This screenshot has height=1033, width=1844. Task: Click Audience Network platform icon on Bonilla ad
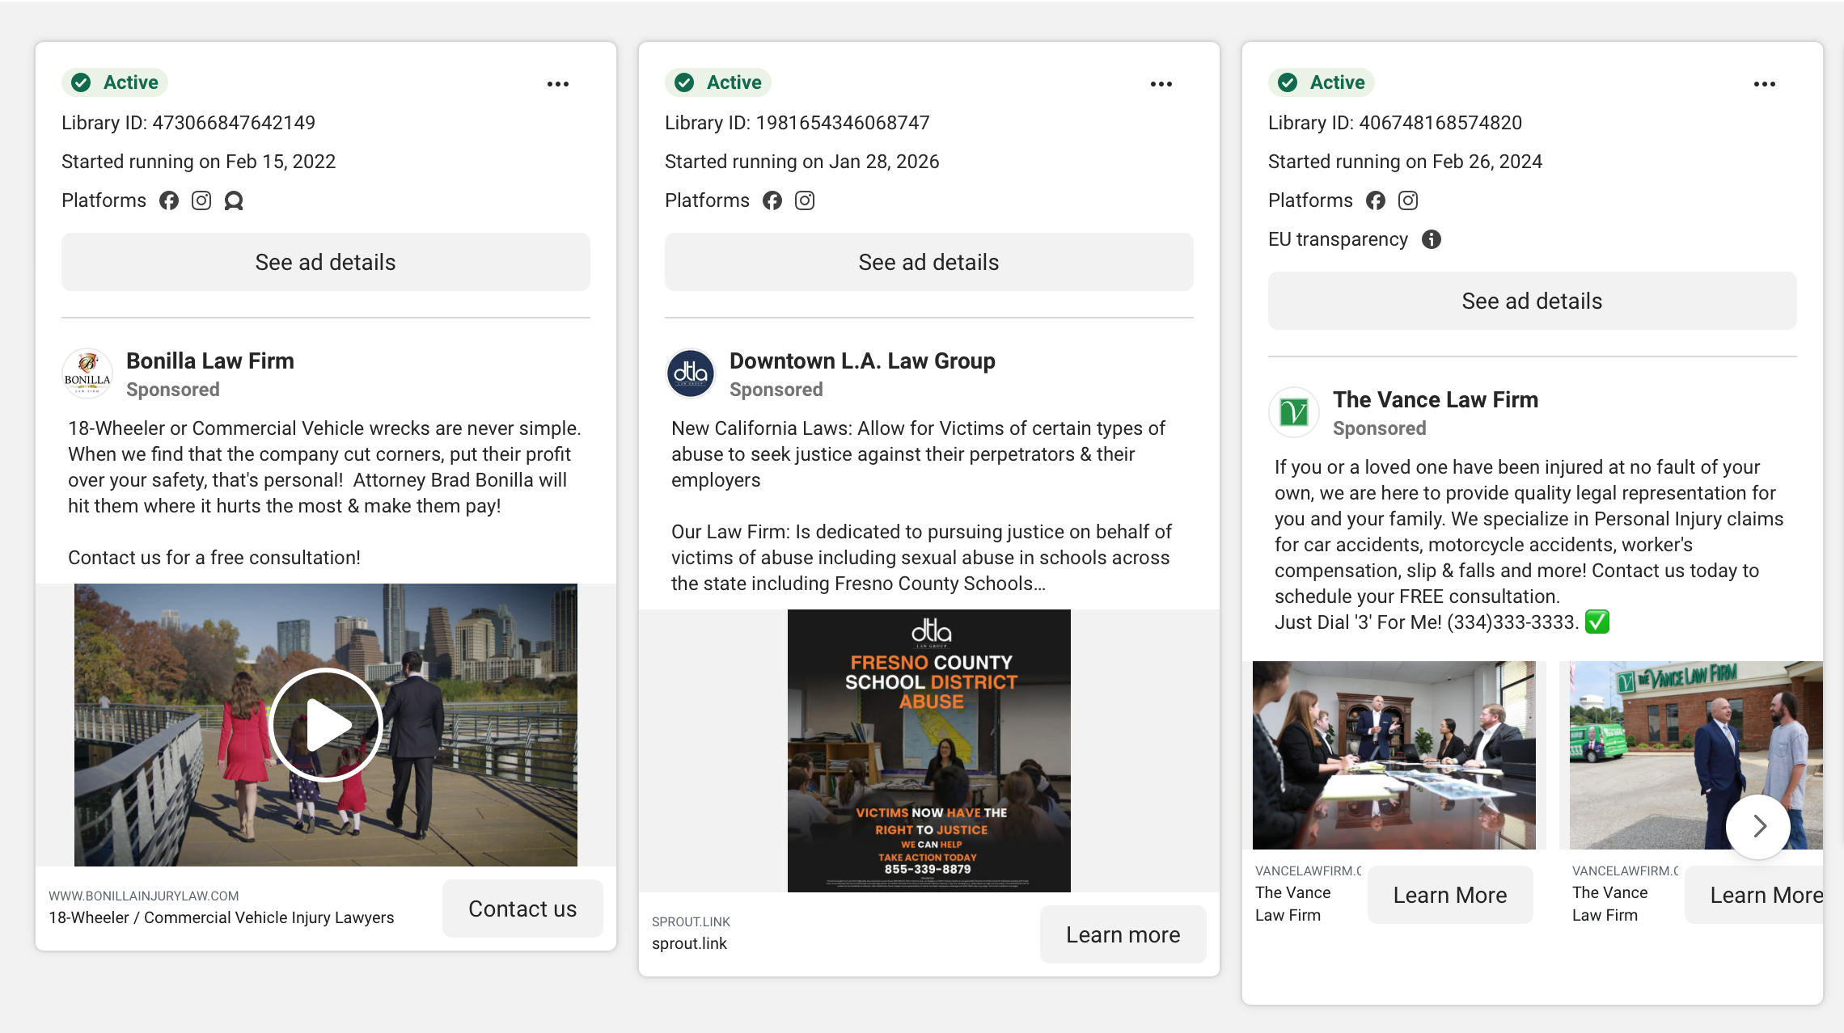pos(234,200)
